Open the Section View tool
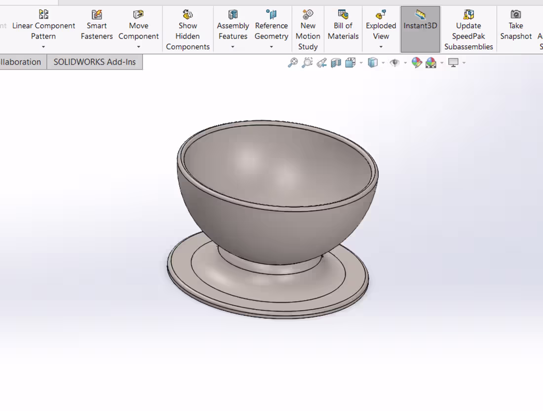This screenshot has width=543, height=411. (336, 62)
